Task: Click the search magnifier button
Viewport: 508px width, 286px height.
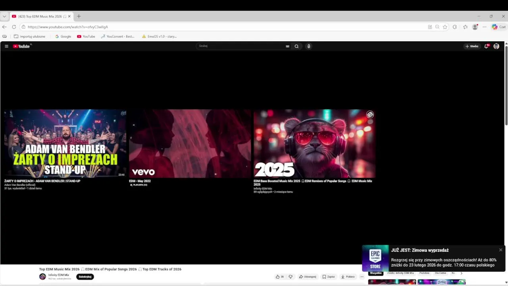Action: (296, 46)
